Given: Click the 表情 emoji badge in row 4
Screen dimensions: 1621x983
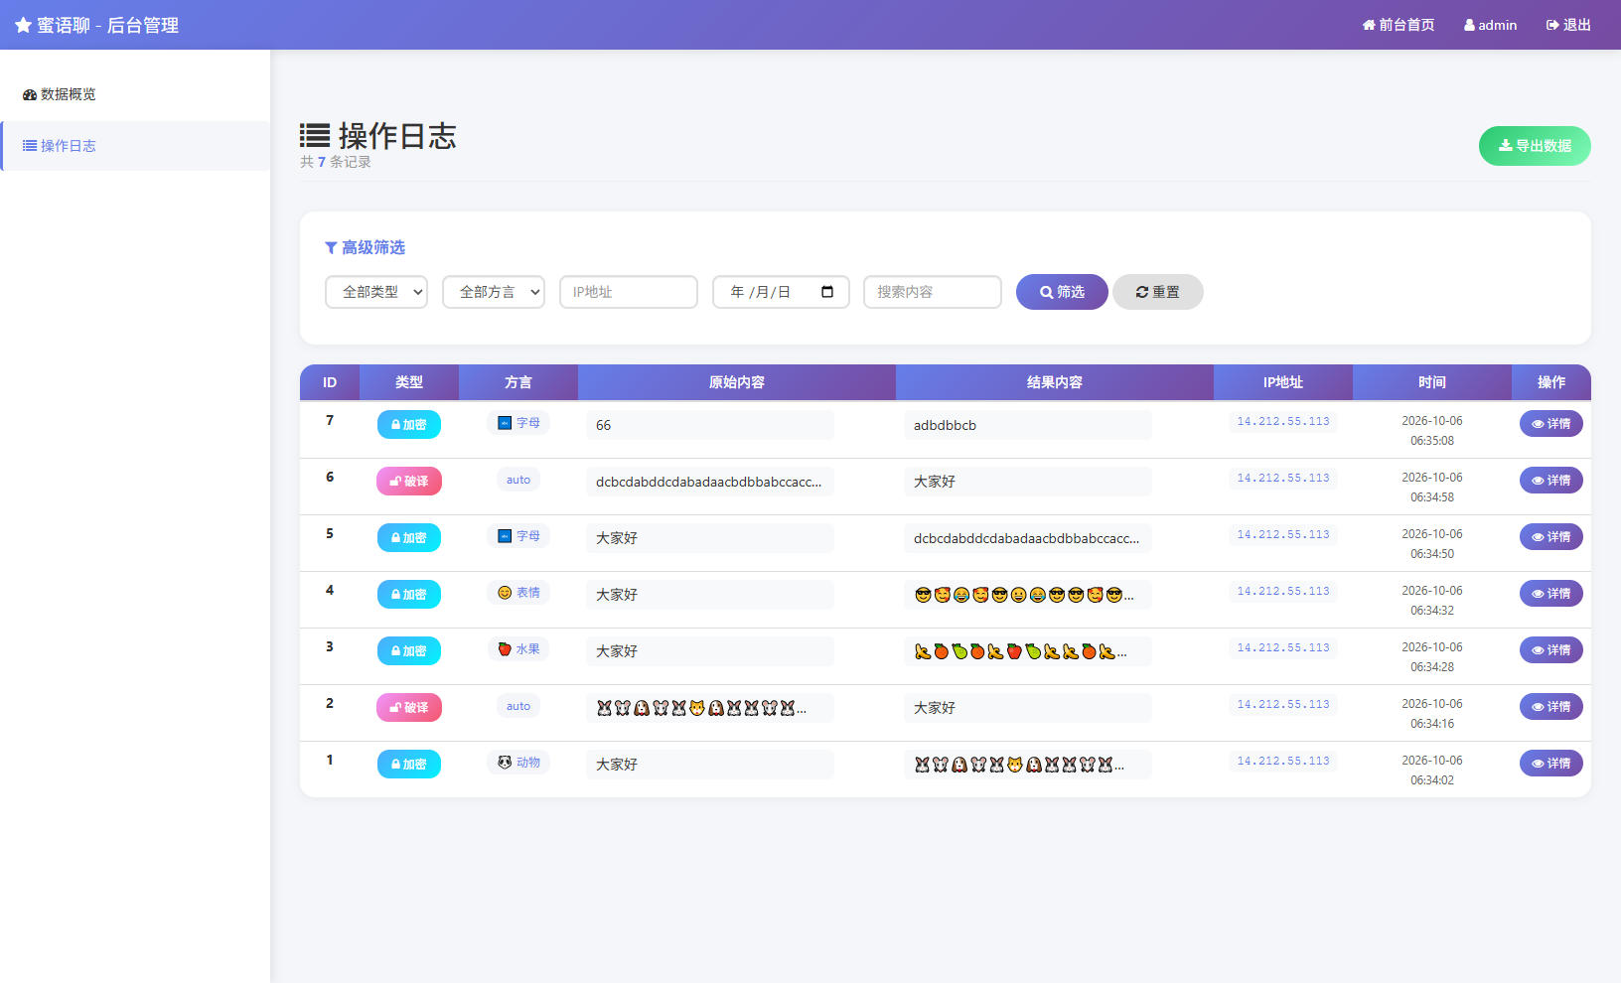Looking at the screenshot, I should tap(518, 593).
